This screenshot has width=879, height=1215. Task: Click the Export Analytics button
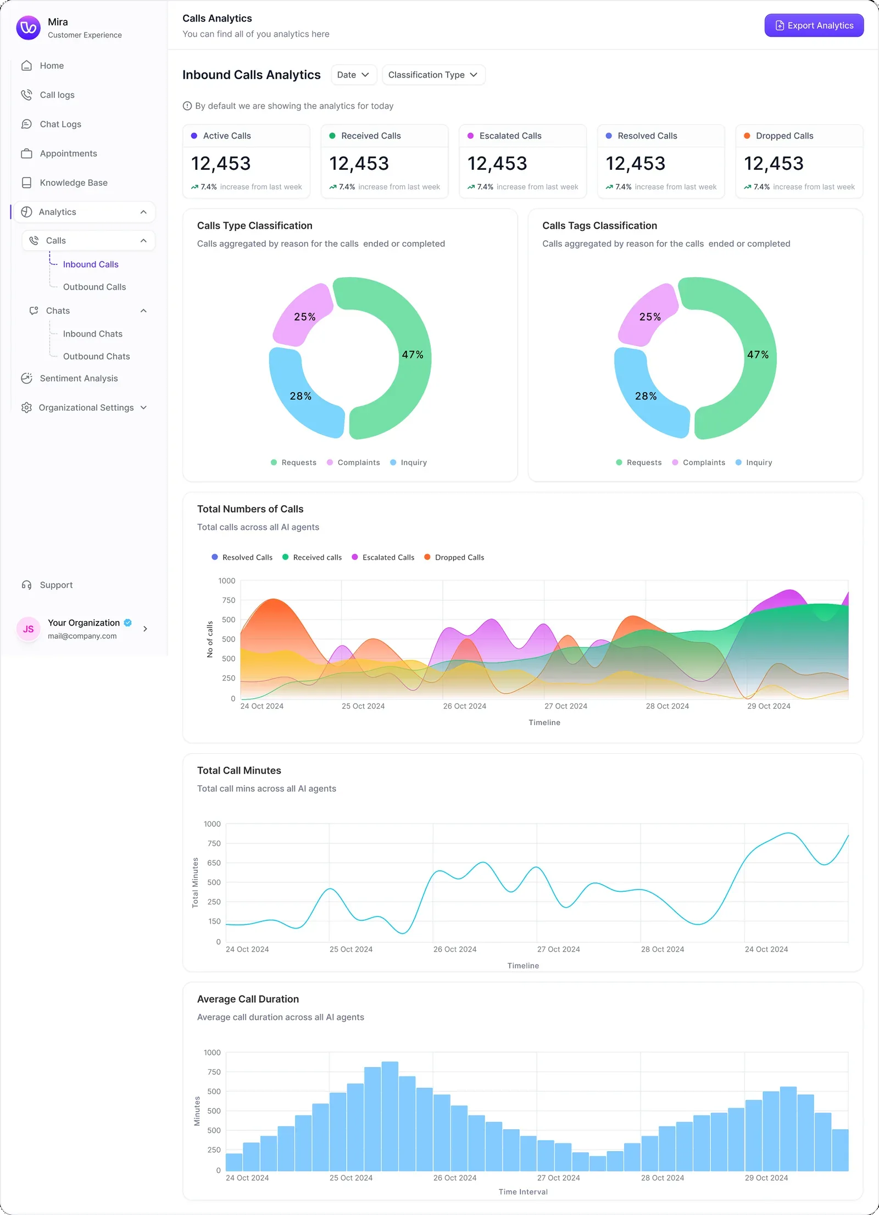(814, 26)
